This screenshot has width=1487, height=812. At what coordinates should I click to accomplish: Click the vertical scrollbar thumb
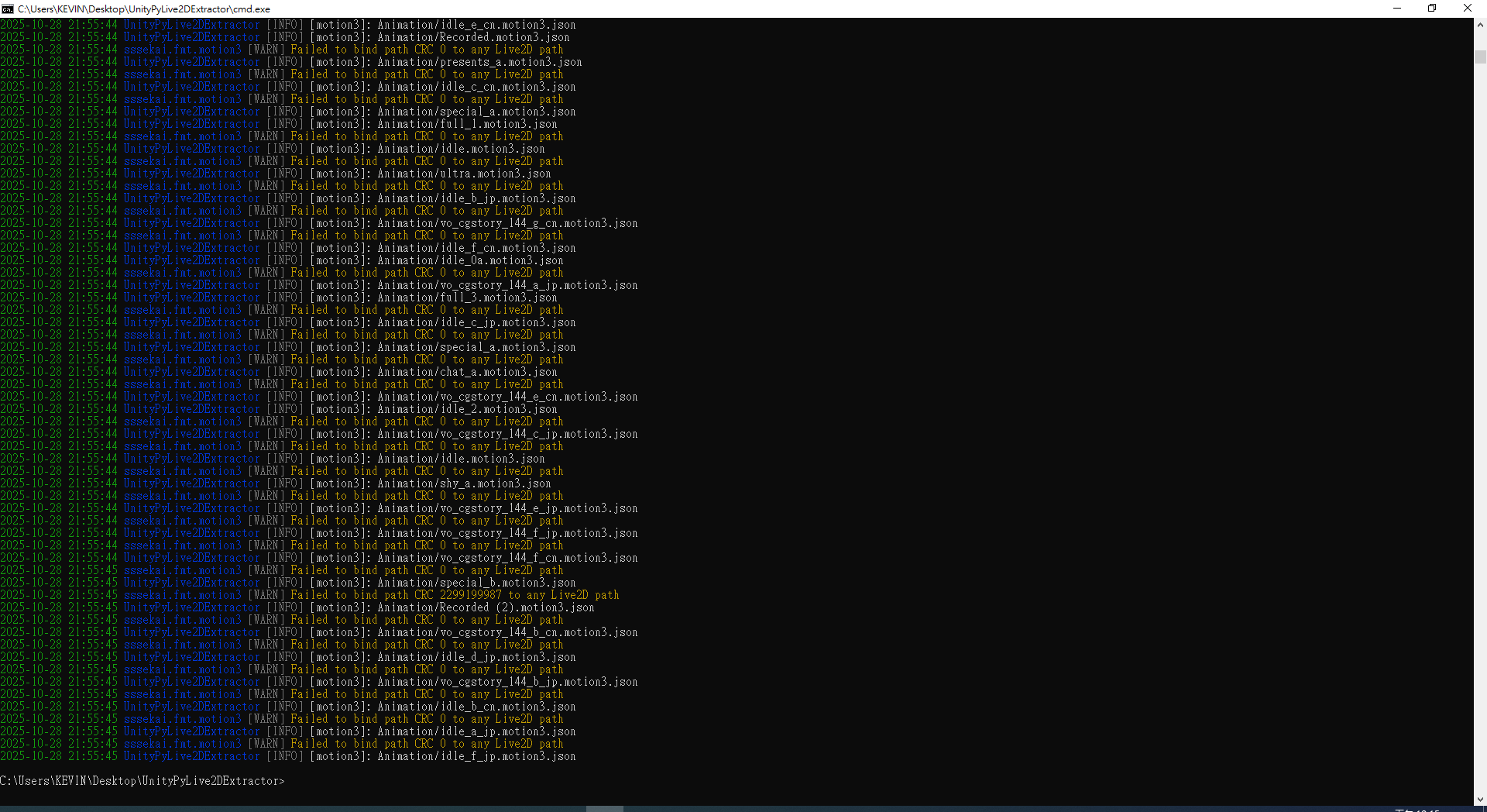click(x=1480, y=57)
